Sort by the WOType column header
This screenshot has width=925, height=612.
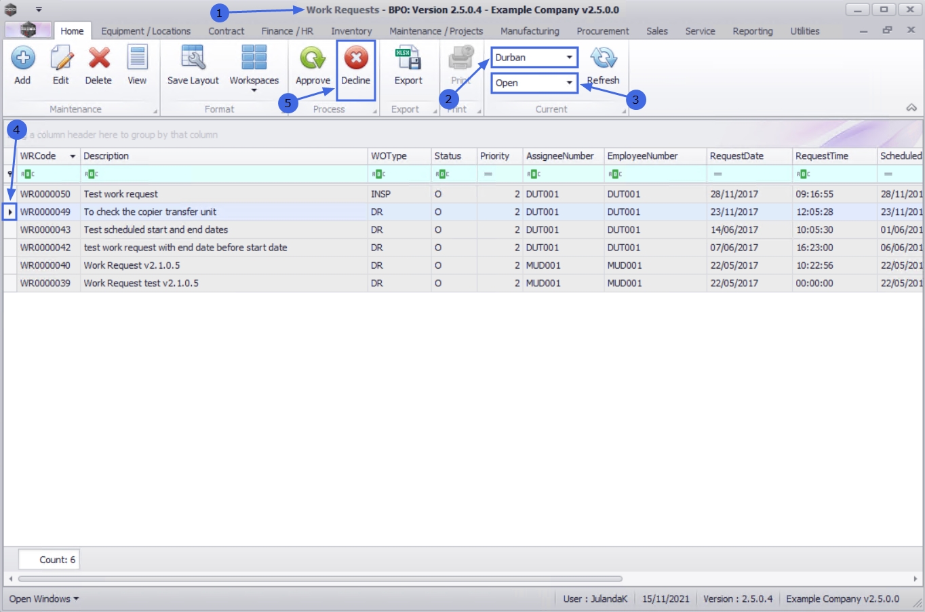(399, 156)
